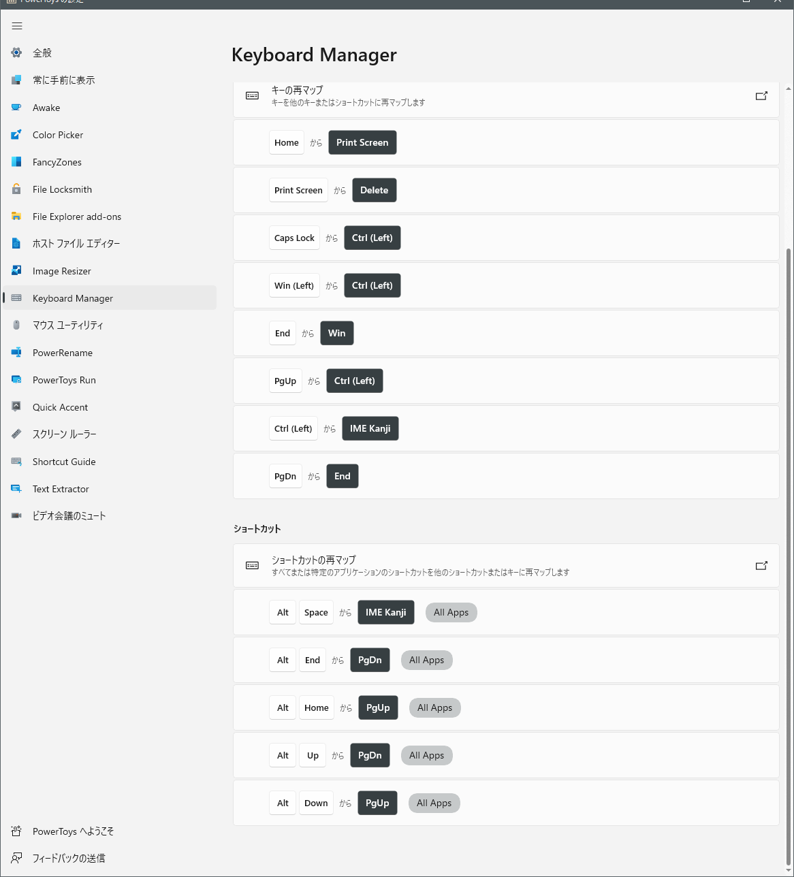
Task: Click the PgUp key label in key remaps
Action: [x=285, y=381]
